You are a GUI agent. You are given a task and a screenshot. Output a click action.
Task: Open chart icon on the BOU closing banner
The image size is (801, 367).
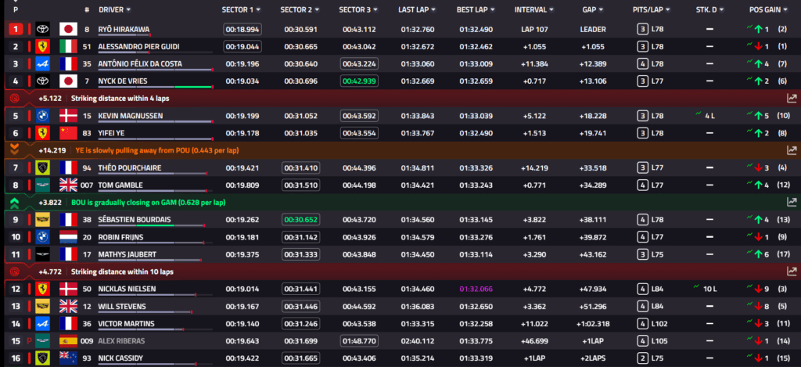791,202
